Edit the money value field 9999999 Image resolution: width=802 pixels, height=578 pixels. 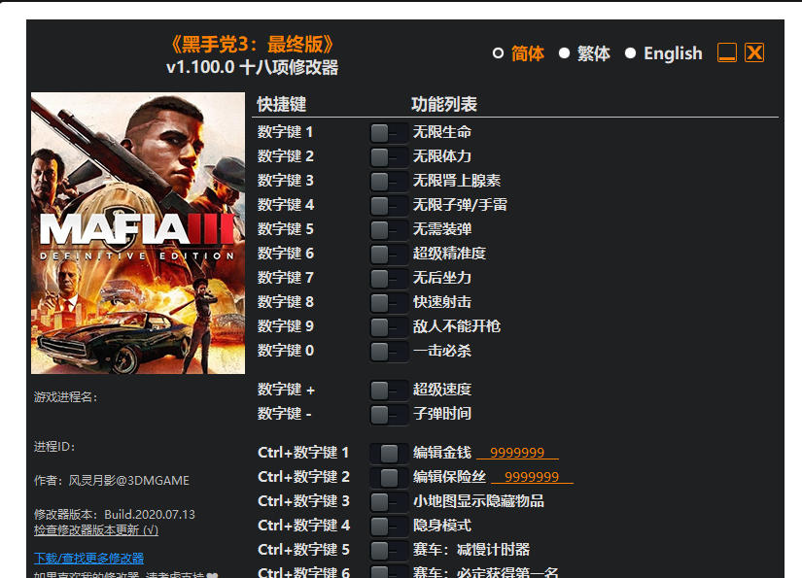tap(517, 453)
